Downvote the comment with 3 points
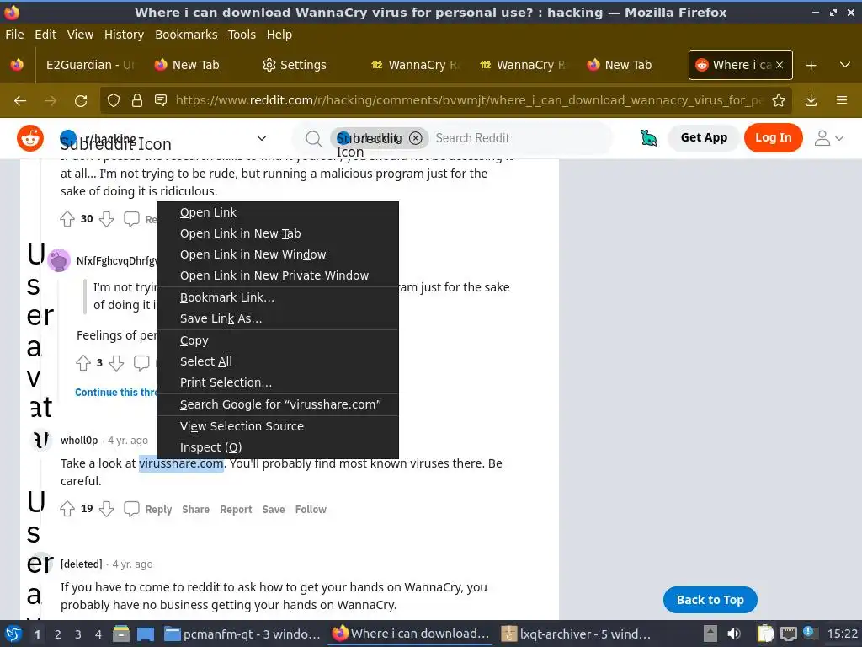The height and width of the screenshot is (647, 862). tap(116, 363)
